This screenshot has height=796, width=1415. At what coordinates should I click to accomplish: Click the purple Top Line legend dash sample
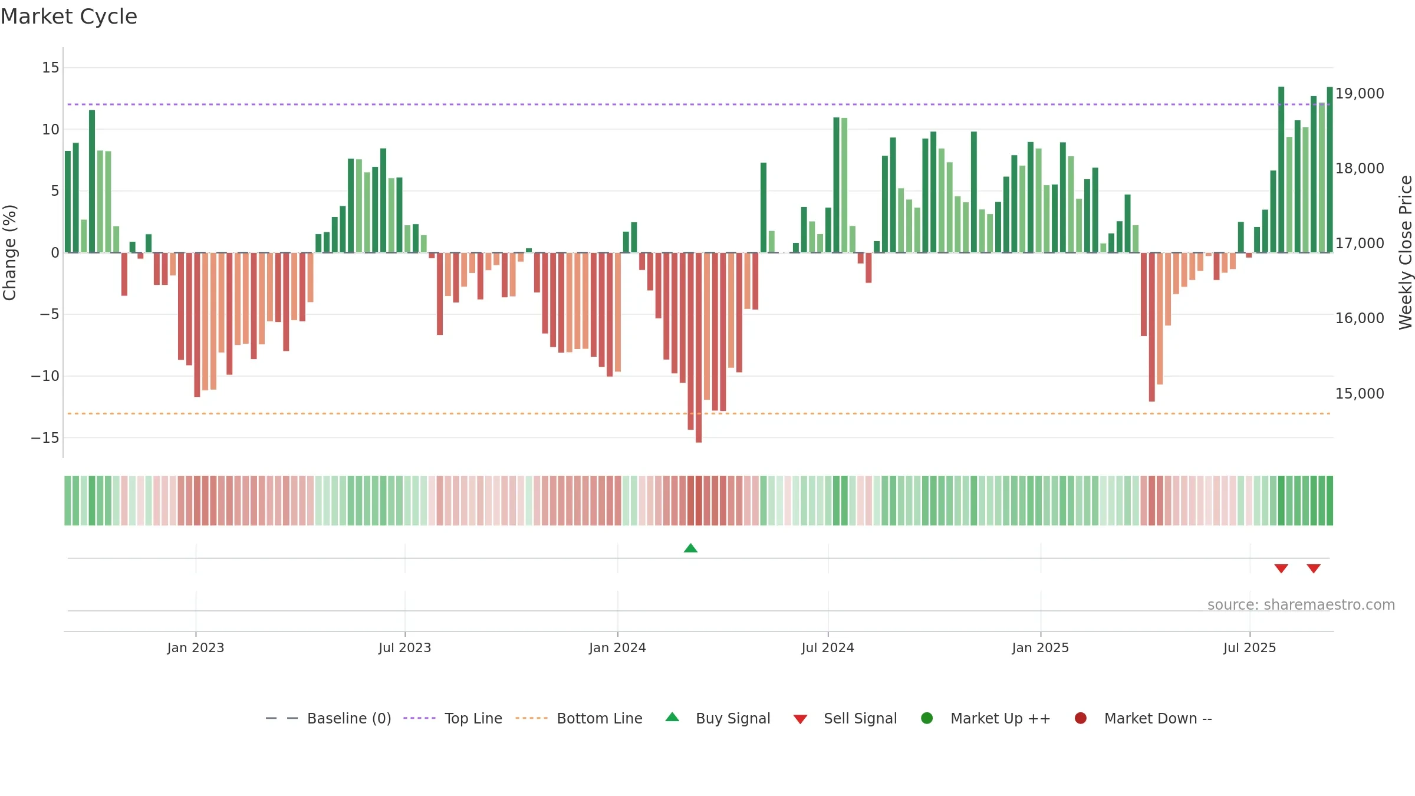pos(419,718)
